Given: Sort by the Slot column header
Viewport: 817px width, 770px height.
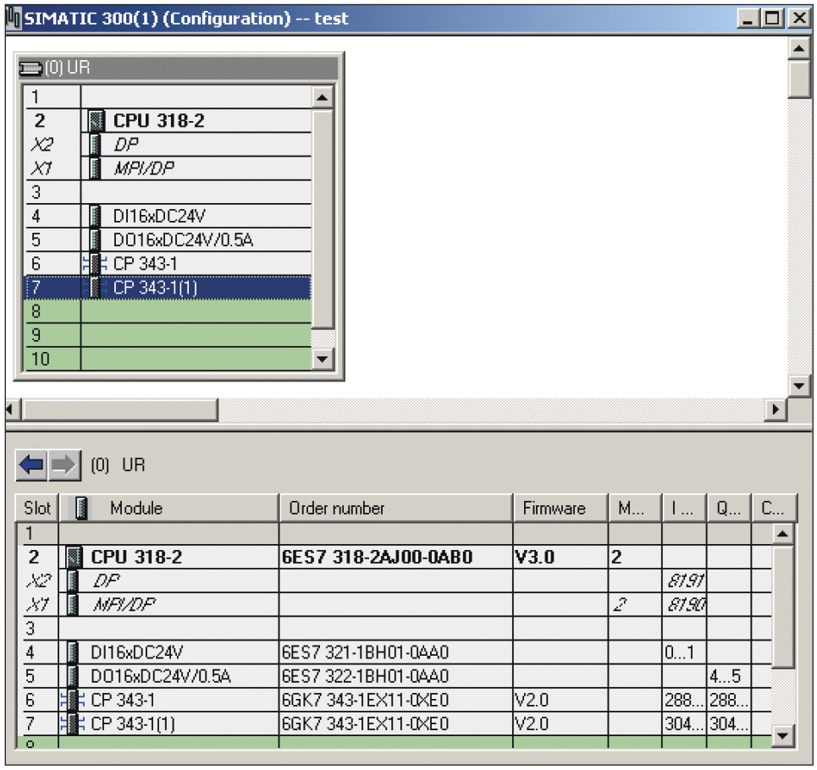Looking at the screenshot, I should 37,509.
